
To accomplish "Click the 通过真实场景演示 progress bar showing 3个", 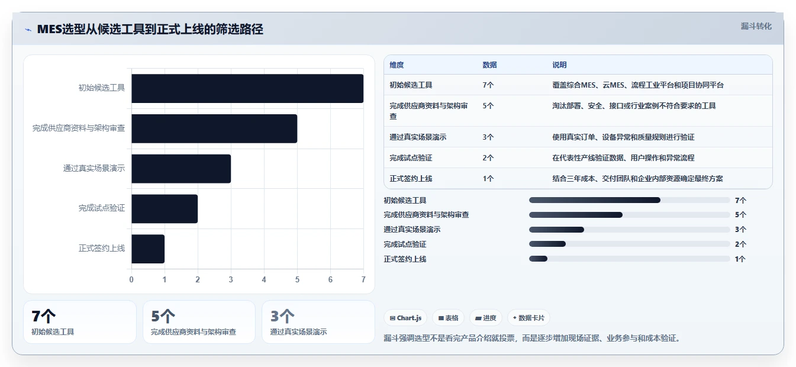I will click(630, 230).
